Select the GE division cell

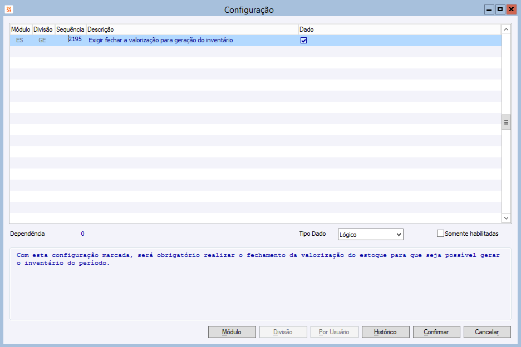[x=42, y=40]
